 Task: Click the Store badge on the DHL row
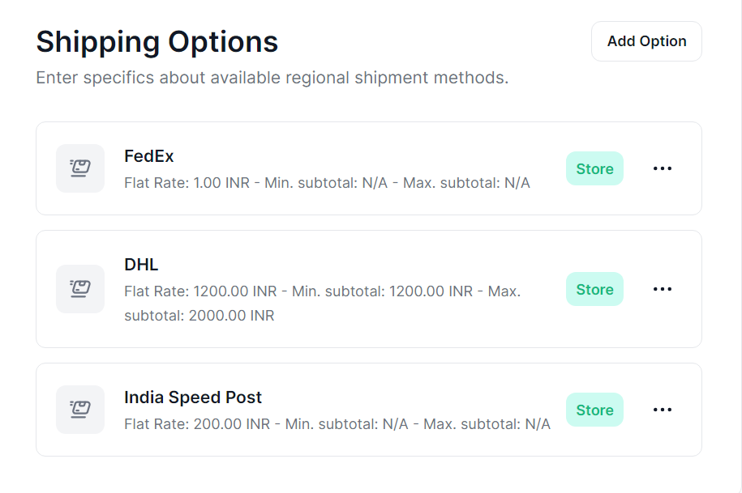point(594,288)
